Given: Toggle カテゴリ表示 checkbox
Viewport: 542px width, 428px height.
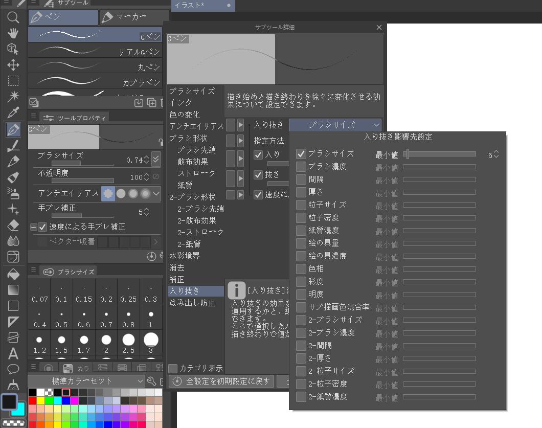Looking at the screenshot, I should (173, 368).
